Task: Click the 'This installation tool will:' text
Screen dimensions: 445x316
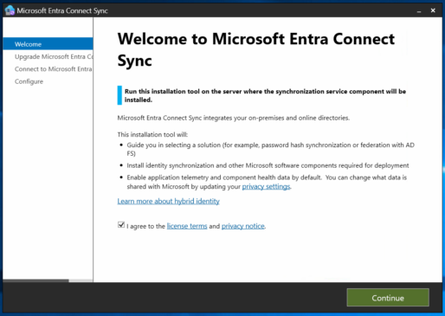Action: (152, 134)
